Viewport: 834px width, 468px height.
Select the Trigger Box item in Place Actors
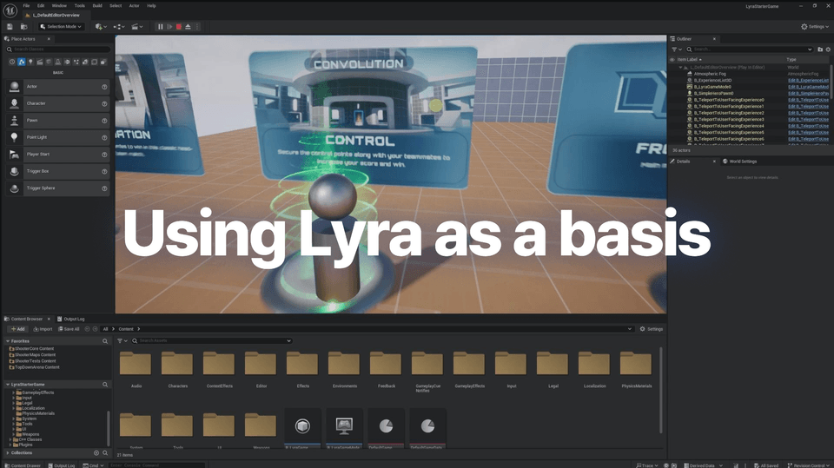pos(57,171)
